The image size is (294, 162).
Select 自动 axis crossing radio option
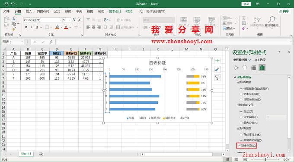(241, 111)
